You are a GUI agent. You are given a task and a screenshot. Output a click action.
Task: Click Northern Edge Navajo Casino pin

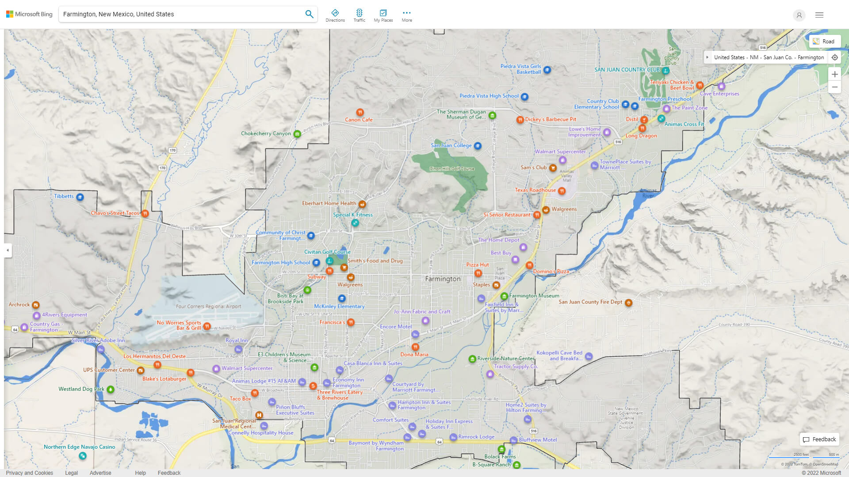(x=83, y=455)
